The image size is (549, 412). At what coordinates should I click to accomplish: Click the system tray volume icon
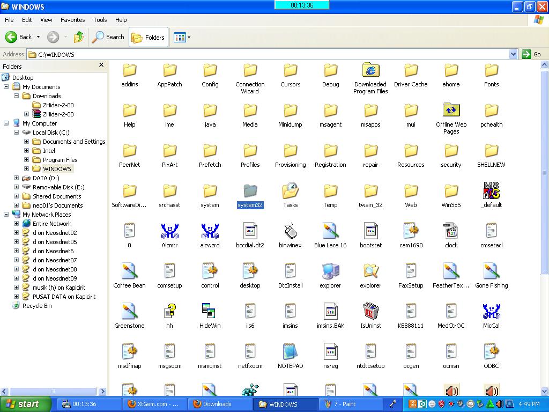click(x=500, y=404)
